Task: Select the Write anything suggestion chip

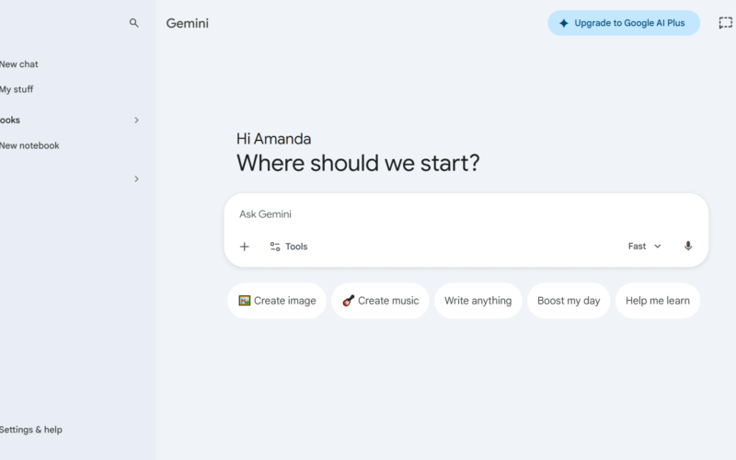Action: coord(477,301)
